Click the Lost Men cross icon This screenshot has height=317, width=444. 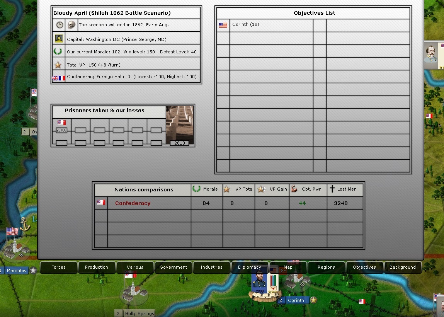point(332,189)
